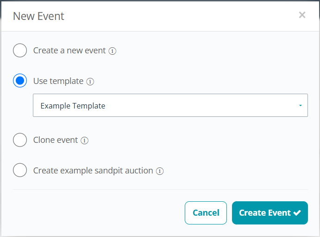The height and width of the screenshot is (237, 320).
Task: Click the New Event dialog title
Action: coord(38,16)
